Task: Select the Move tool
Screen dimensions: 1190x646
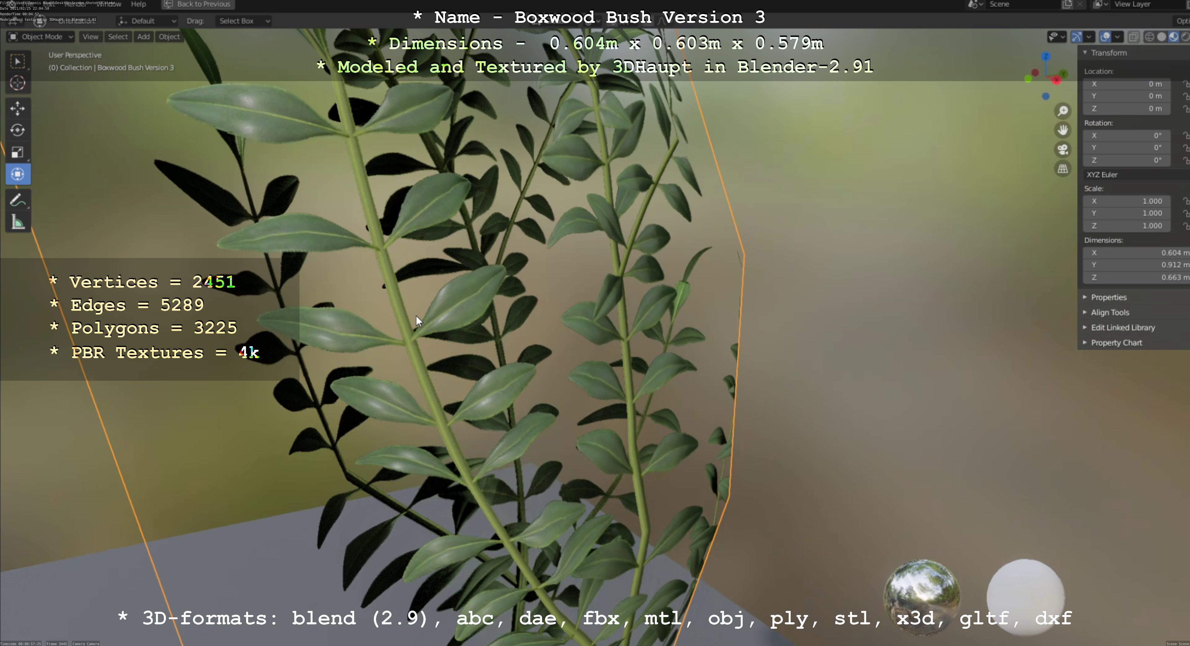Action: (18, 109)
